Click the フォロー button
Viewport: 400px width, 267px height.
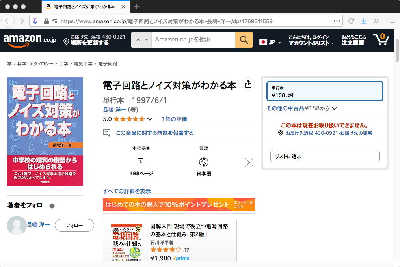74,225
